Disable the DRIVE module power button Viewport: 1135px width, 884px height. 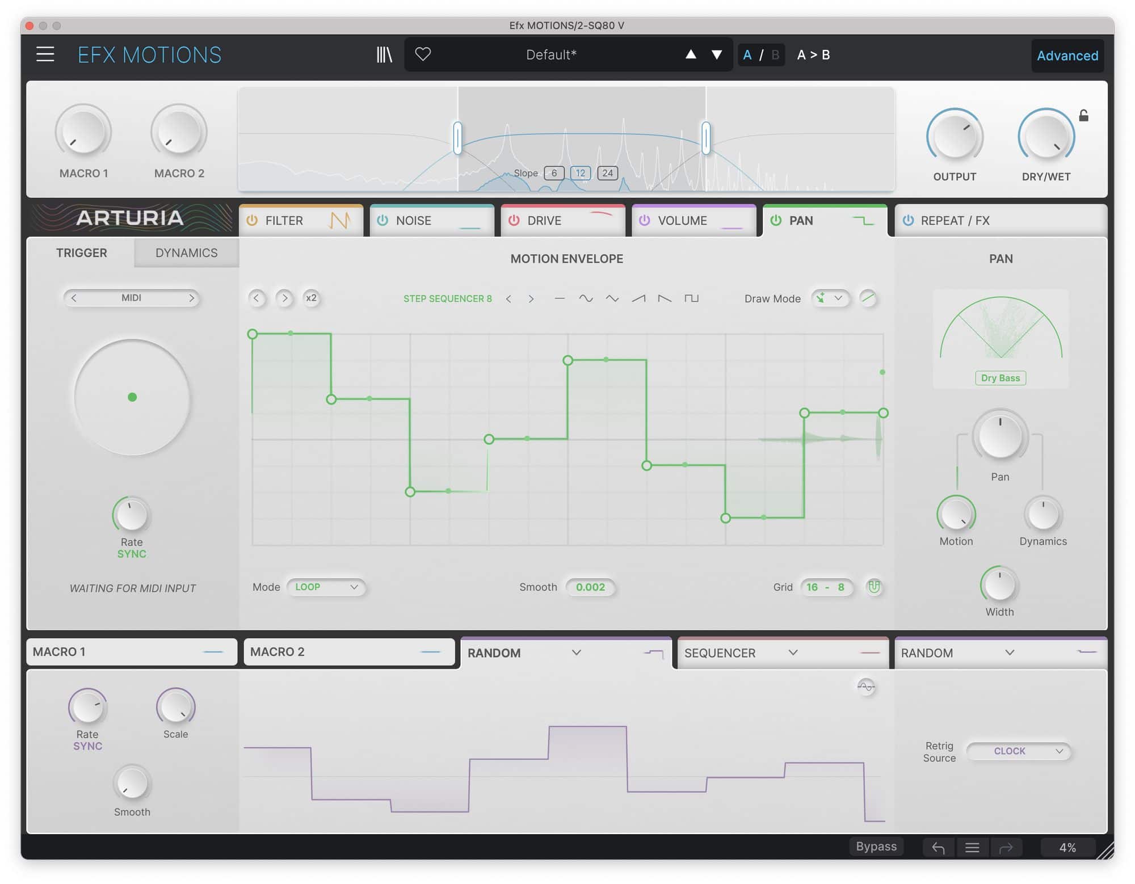pos(514,220)
